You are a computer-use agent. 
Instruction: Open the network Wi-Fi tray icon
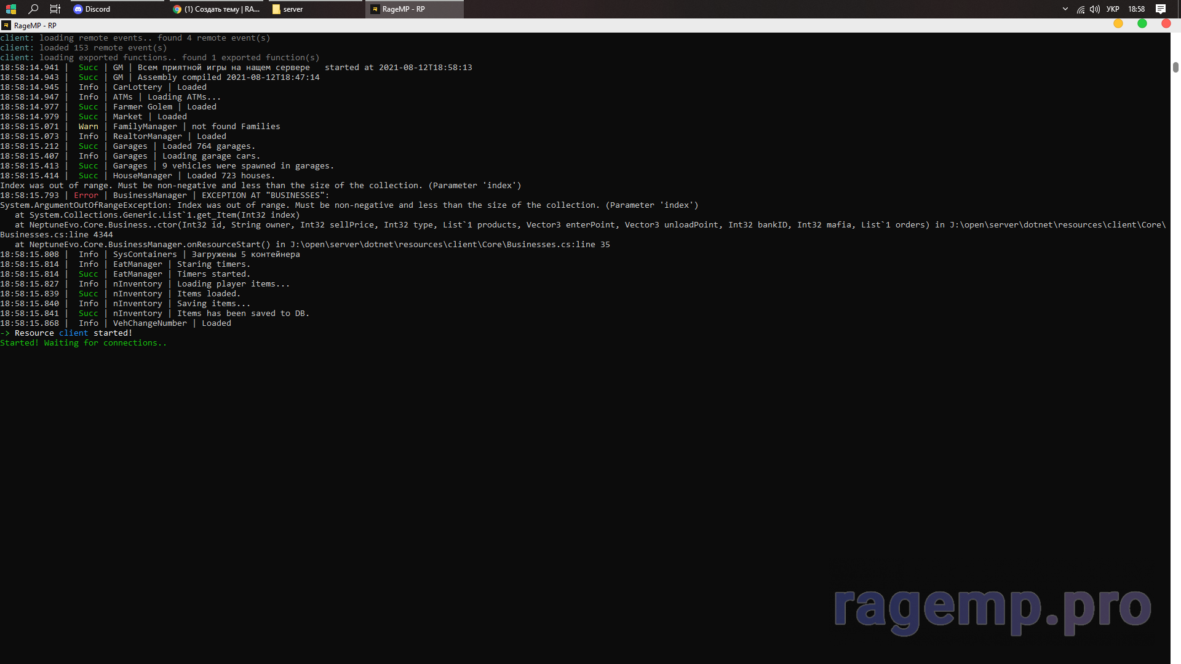[1081, 9]
